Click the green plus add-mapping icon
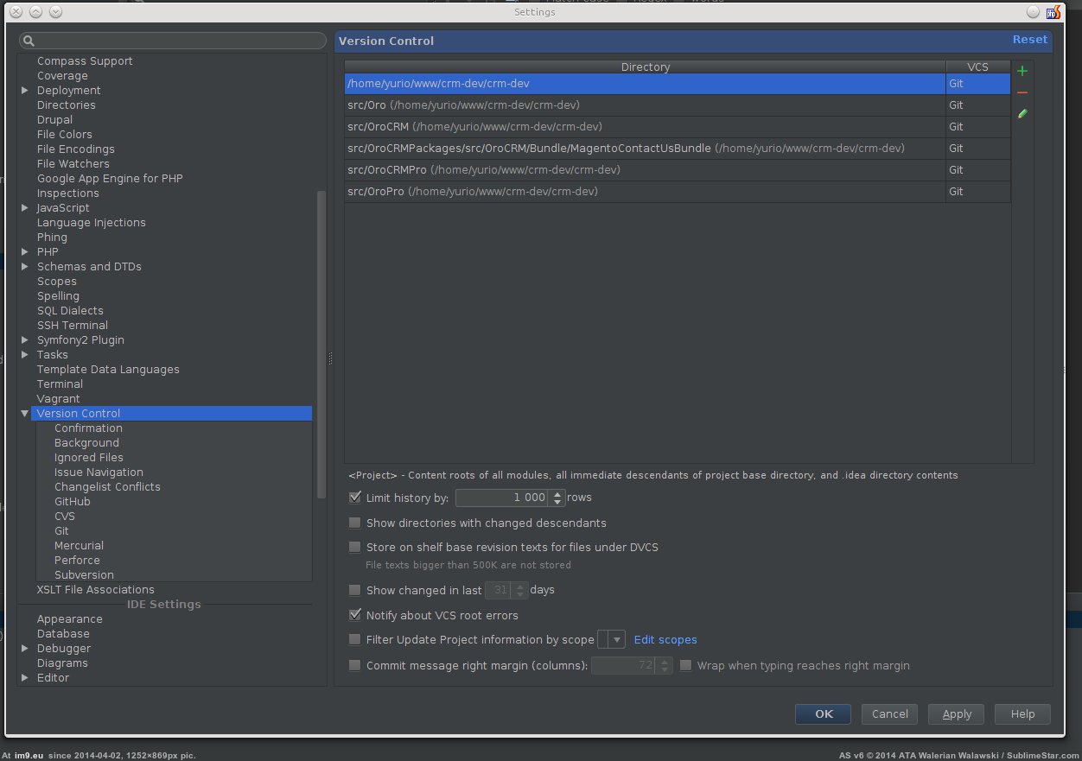This screenshot has height=761, width=1082. pos(1022,72)
